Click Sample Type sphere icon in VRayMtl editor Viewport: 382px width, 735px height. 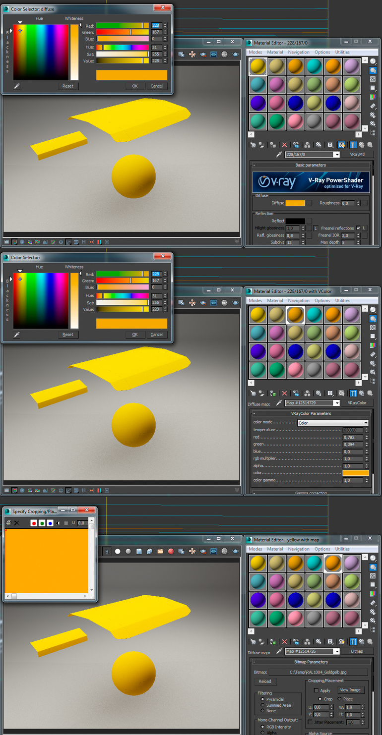coord(373,61)
